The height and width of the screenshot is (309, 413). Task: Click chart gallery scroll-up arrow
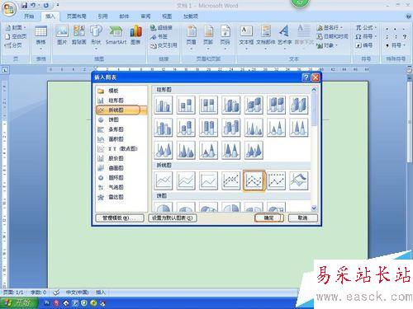(x=314, y=90)
